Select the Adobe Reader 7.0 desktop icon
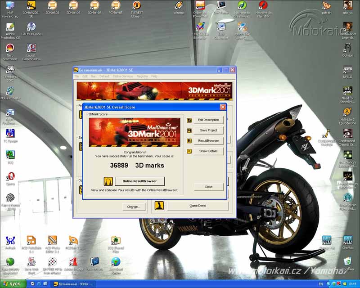This screenshot has width=360, height=288. (73, 266)
